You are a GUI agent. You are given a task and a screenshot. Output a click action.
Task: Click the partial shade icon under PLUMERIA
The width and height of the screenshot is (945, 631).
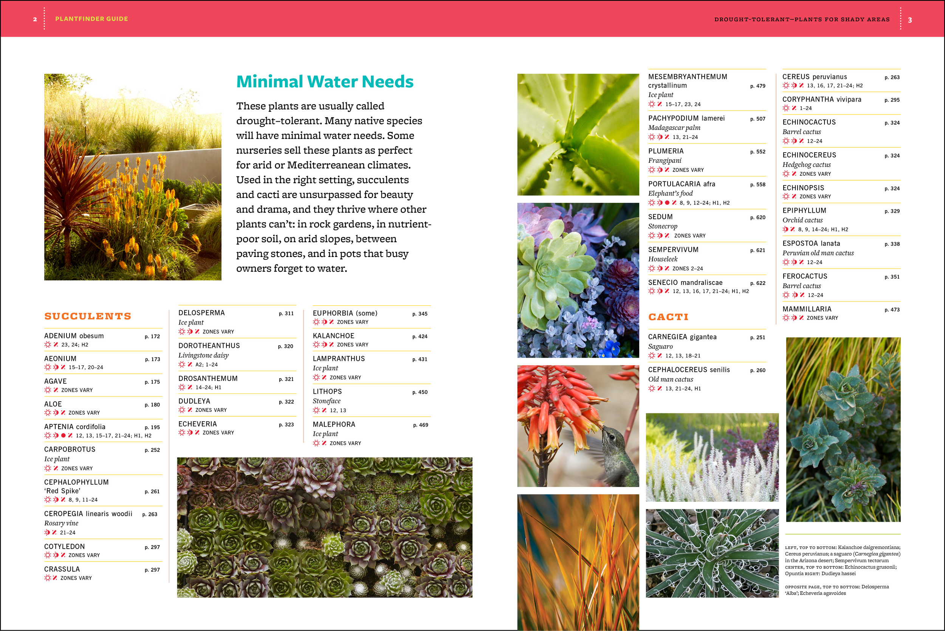click(660, 170)
